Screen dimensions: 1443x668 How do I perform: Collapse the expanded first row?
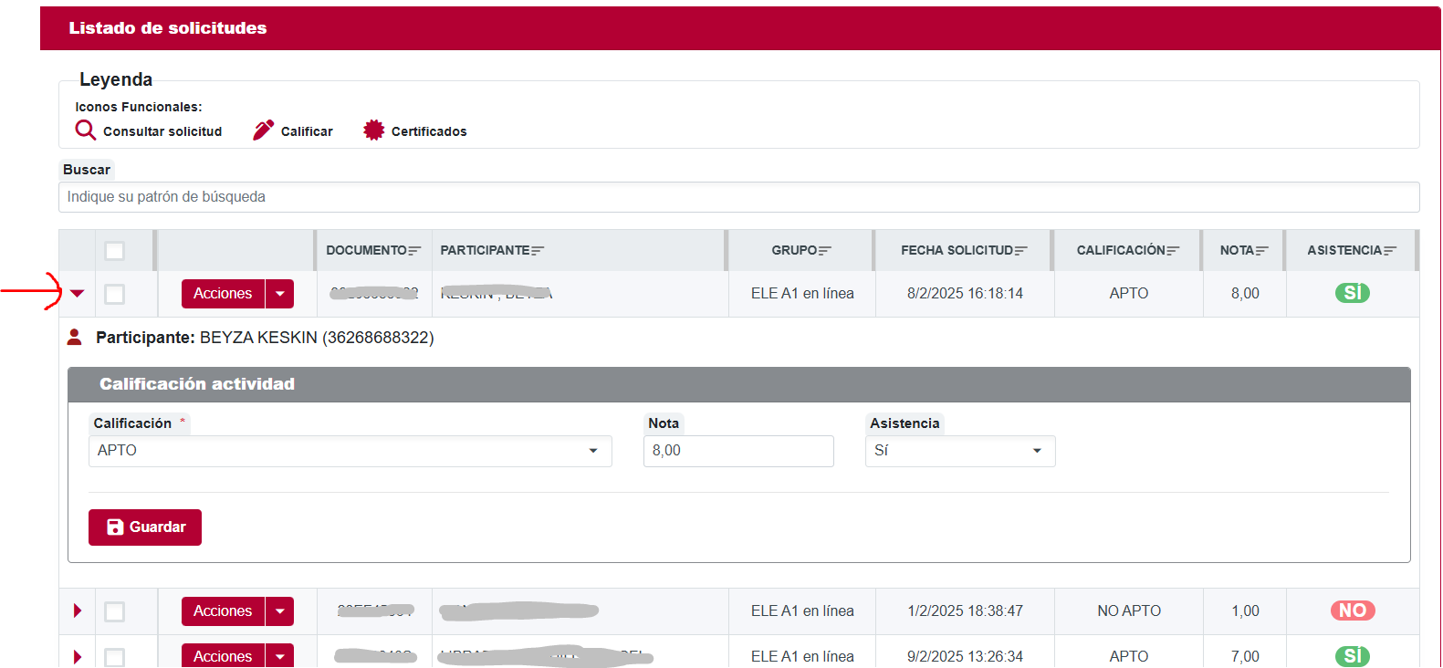point(78,294)
